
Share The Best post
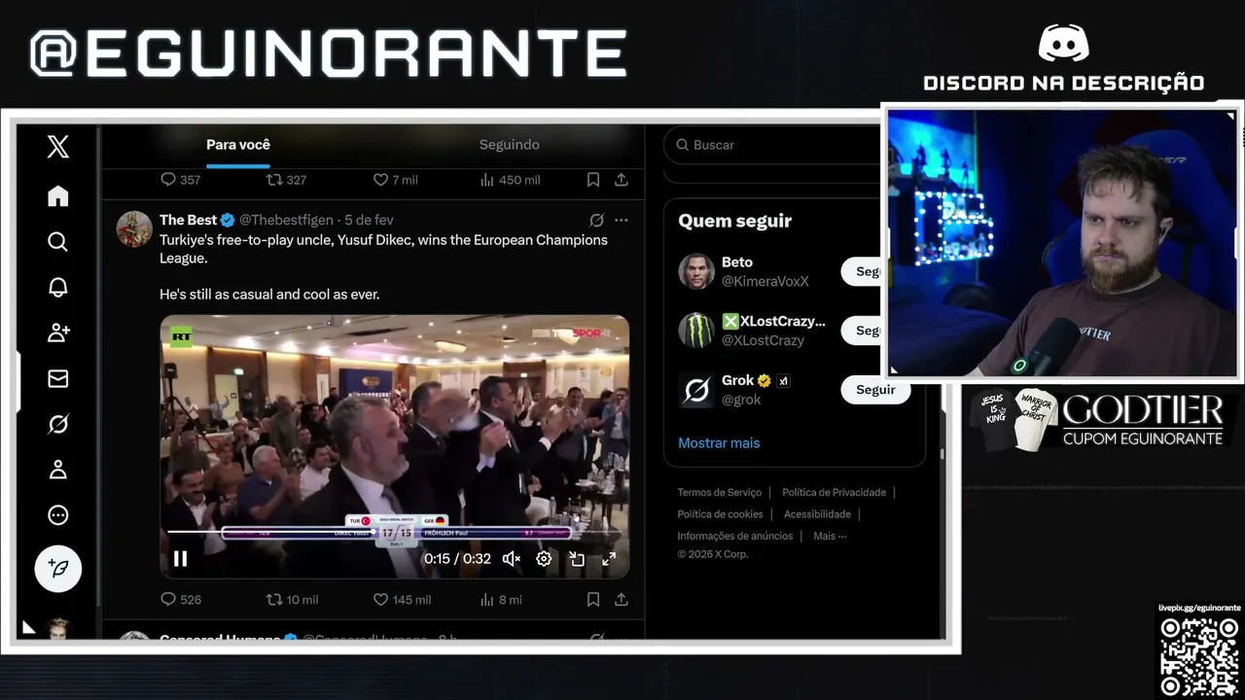622,600
